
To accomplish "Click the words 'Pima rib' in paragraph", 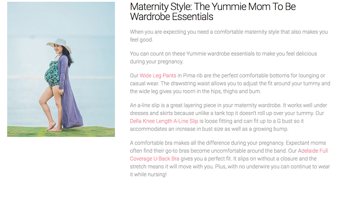I will 192,76.
